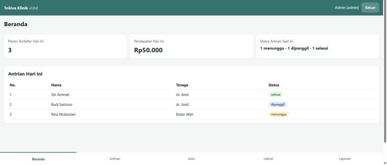Click the No. column header
Screen dimensions: 387x165
click(x=12, y=85)
